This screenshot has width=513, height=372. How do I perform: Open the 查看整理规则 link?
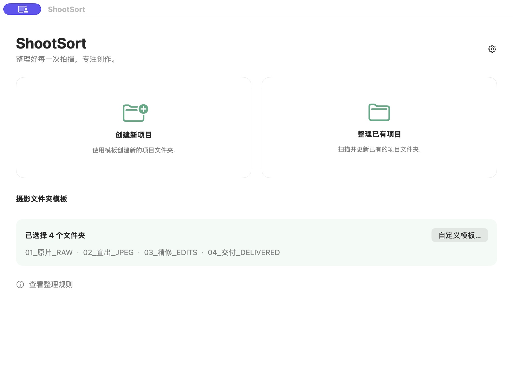point(51,284)
